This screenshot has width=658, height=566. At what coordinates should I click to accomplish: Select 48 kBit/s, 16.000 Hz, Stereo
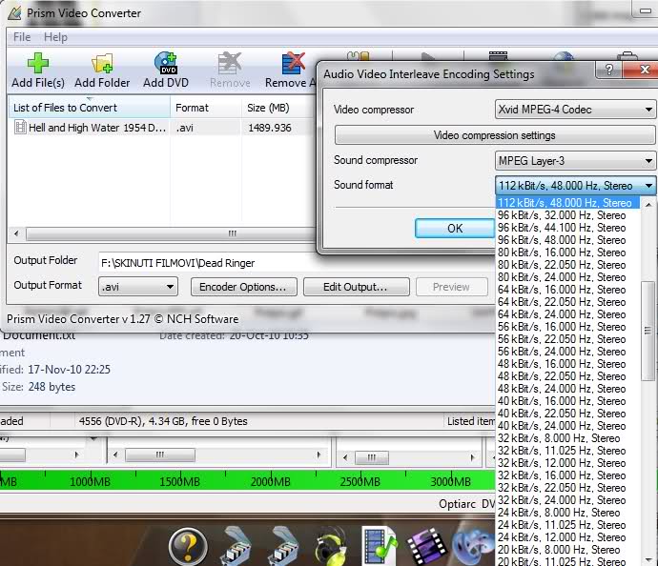[567, 364]
